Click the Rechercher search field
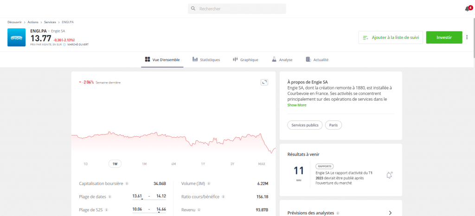This screenshot has height=216, width=475. pyautogui.click(x=237, y=9)
